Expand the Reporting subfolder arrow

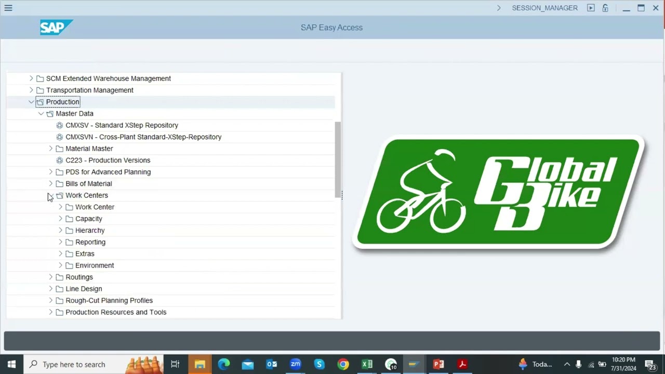tap(60, 242)
